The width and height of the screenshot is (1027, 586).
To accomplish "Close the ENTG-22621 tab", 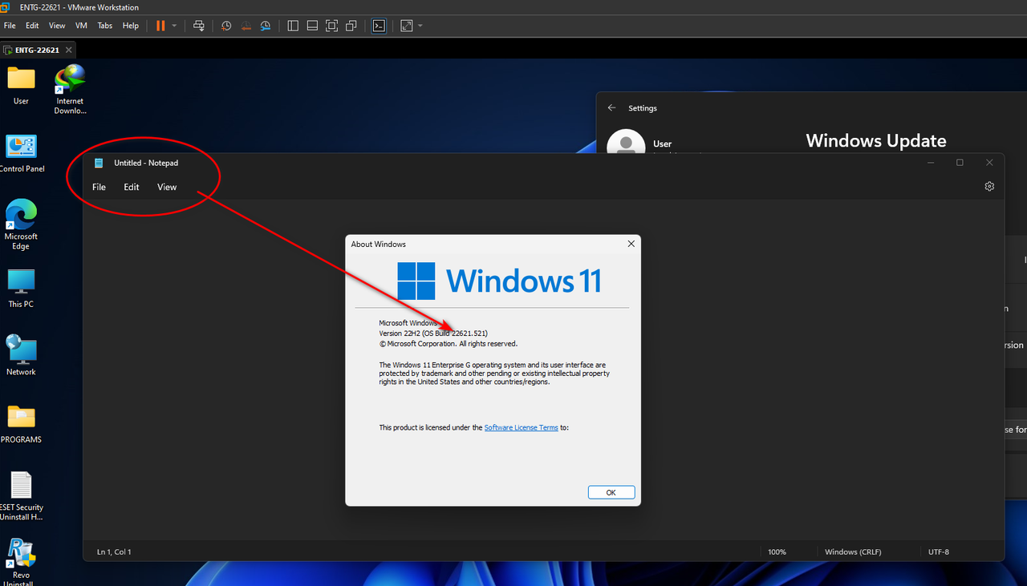I will pyautogui.click(x=70, y=50).
